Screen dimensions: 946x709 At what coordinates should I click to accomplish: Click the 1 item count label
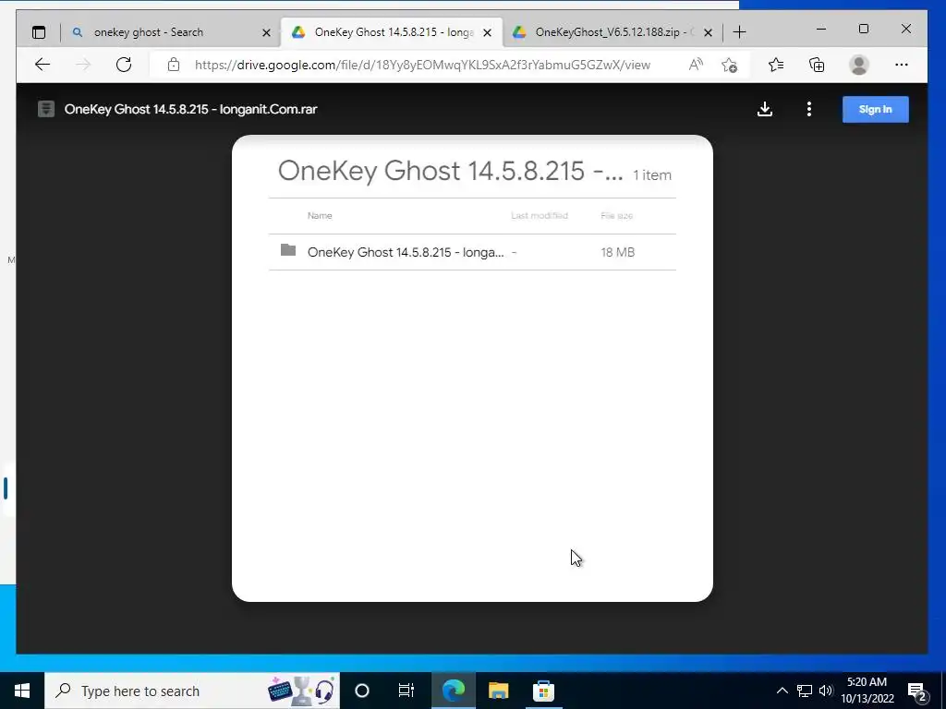[x=652, y=174]
